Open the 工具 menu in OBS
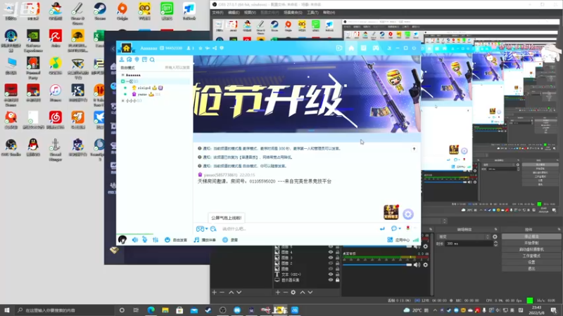The image size is (563, 316). tap(312, 12)
